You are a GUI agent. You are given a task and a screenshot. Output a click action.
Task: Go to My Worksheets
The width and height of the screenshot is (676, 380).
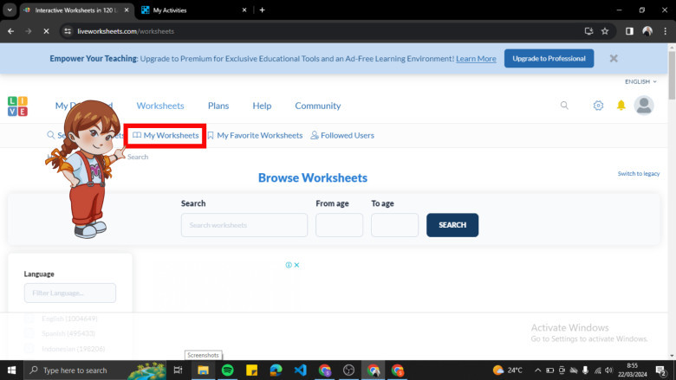[166, 136]
